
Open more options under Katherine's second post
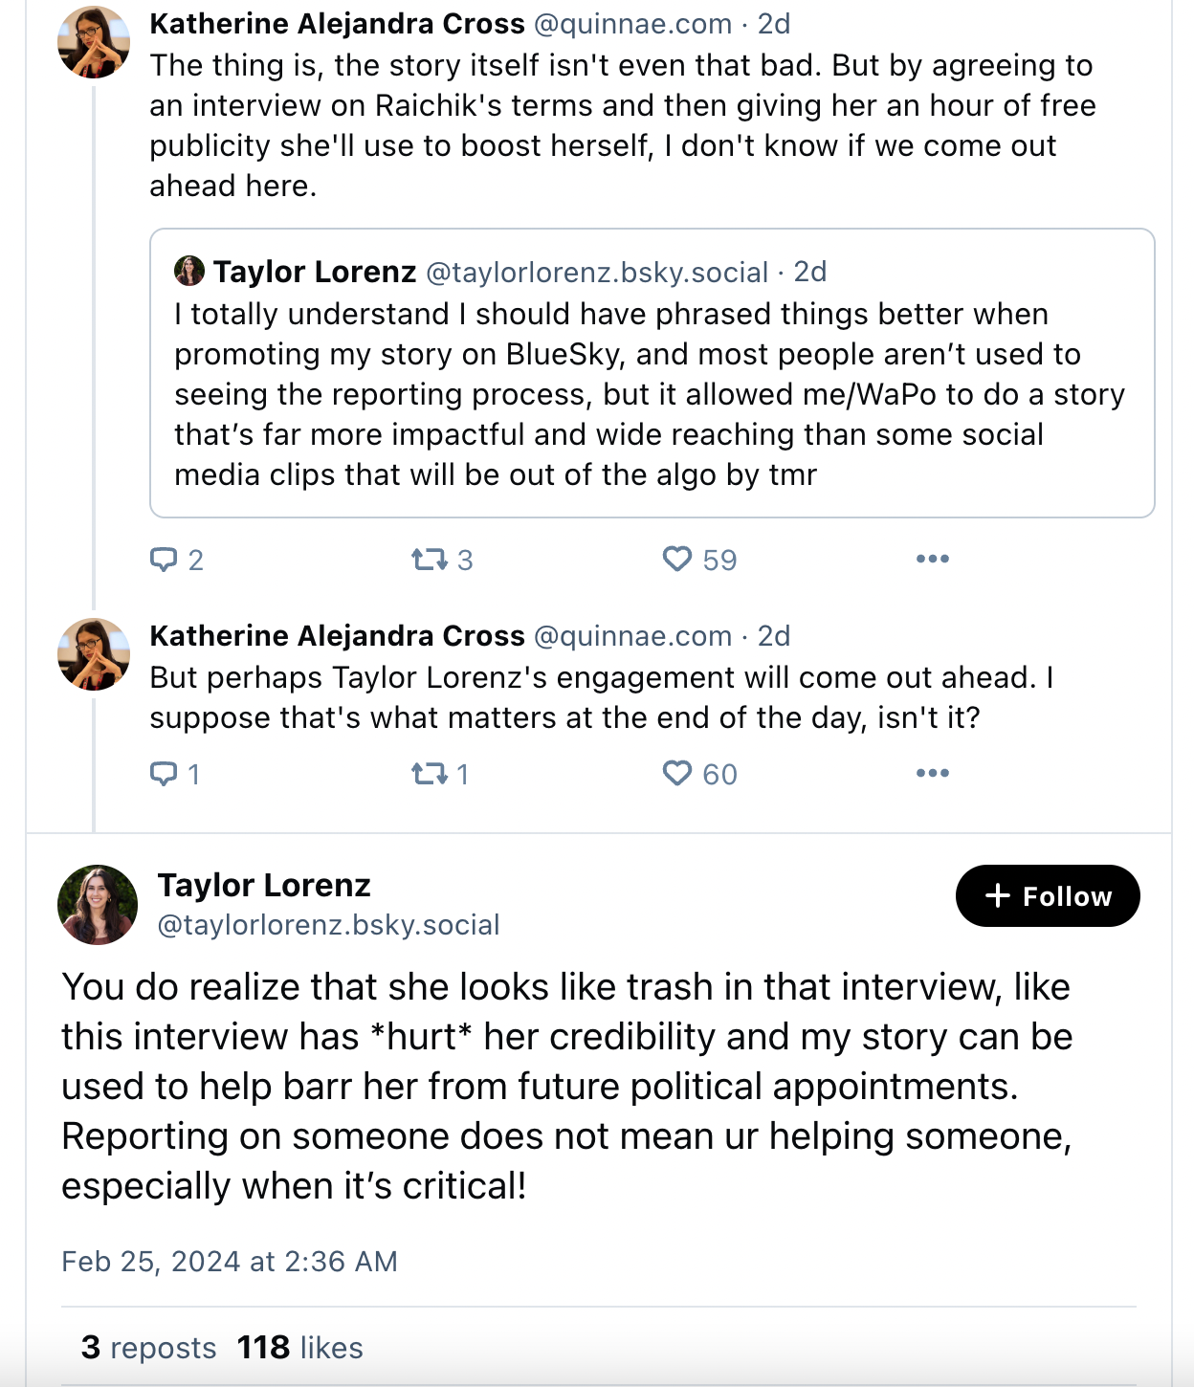pos(933,772)
